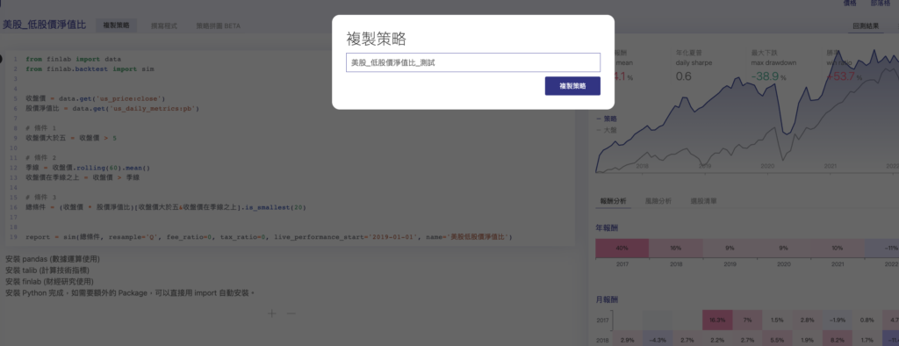Confirm with the blue 複製策略 button in the dialog

coord(572,86)
